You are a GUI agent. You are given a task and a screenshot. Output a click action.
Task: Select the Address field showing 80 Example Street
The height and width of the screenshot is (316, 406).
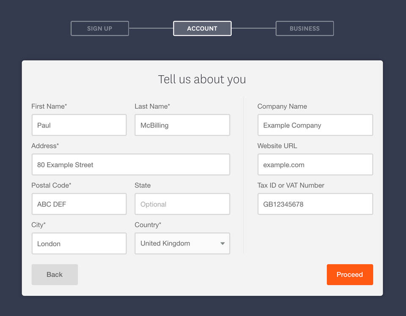[131, 165]
